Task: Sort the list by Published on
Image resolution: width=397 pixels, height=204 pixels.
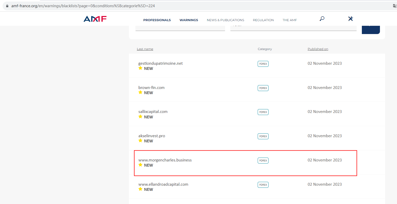Action: click(x=318, y=49)
